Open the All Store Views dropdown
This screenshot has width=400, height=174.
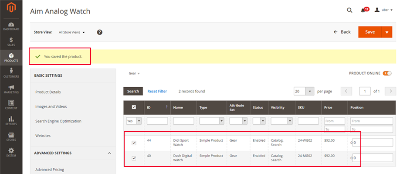click(72, 32)
